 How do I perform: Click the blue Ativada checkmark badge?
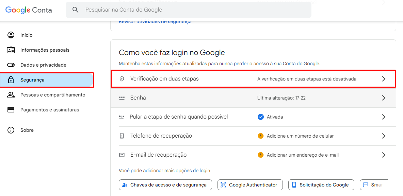pos(261,117)
